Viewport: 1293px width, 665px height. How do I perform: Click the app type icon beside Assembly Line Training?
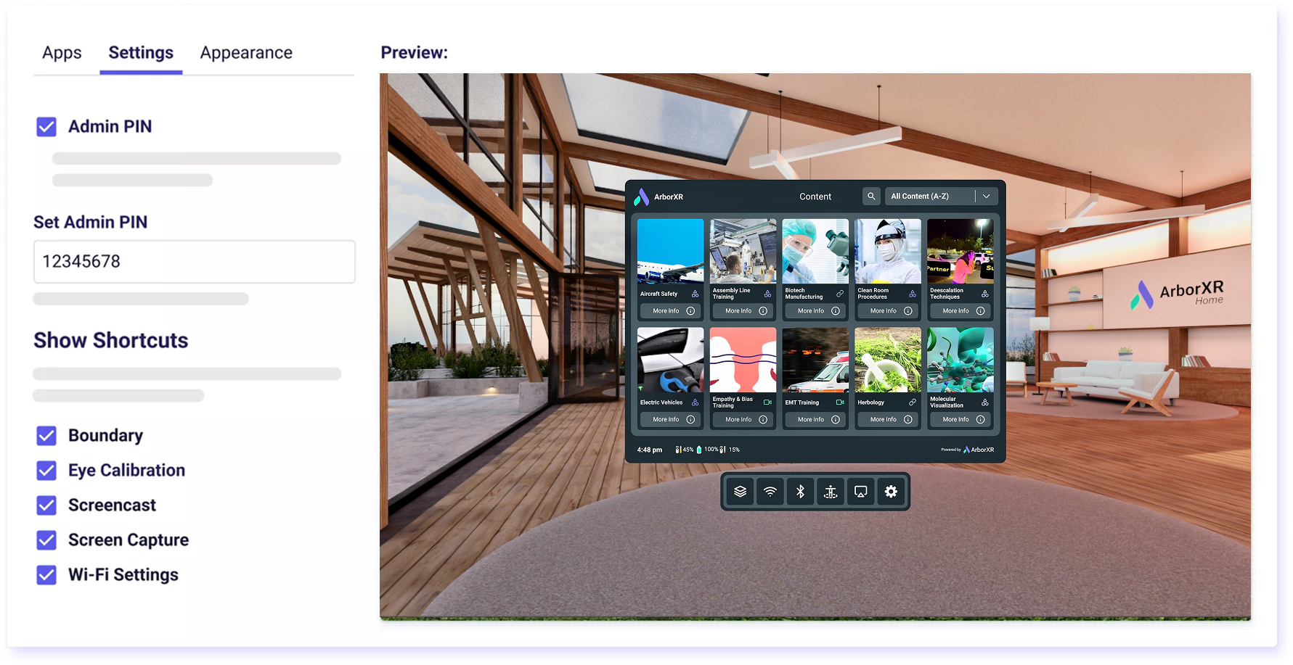pos(767,294)
